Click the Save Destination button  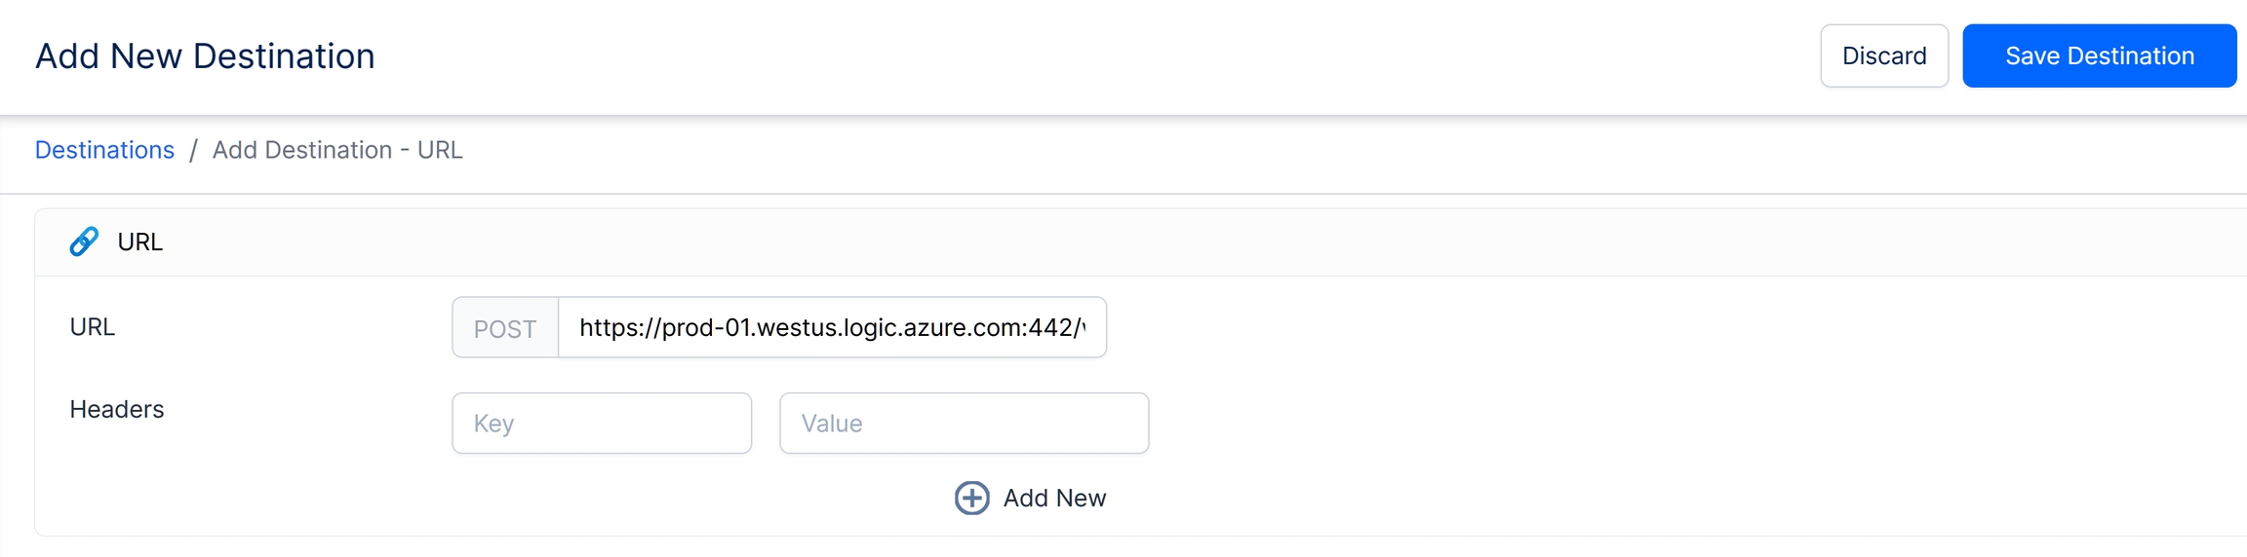[2099, 56]
